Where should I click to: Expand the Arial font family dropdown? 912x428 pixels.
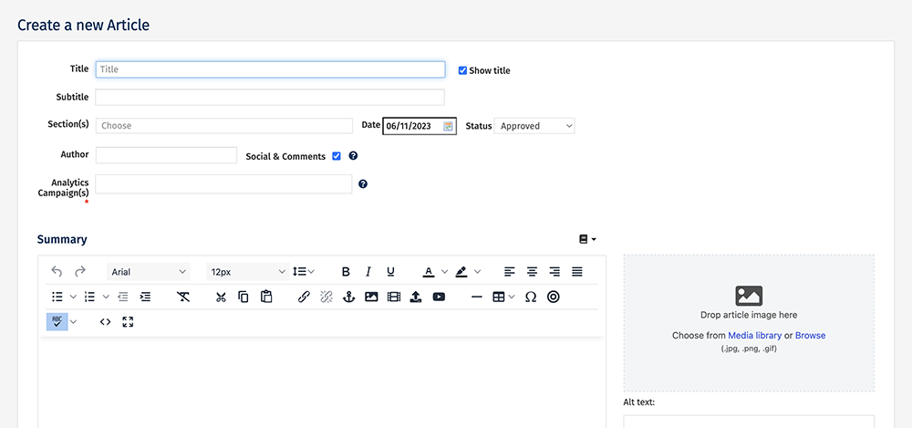[x=148, y=272]
